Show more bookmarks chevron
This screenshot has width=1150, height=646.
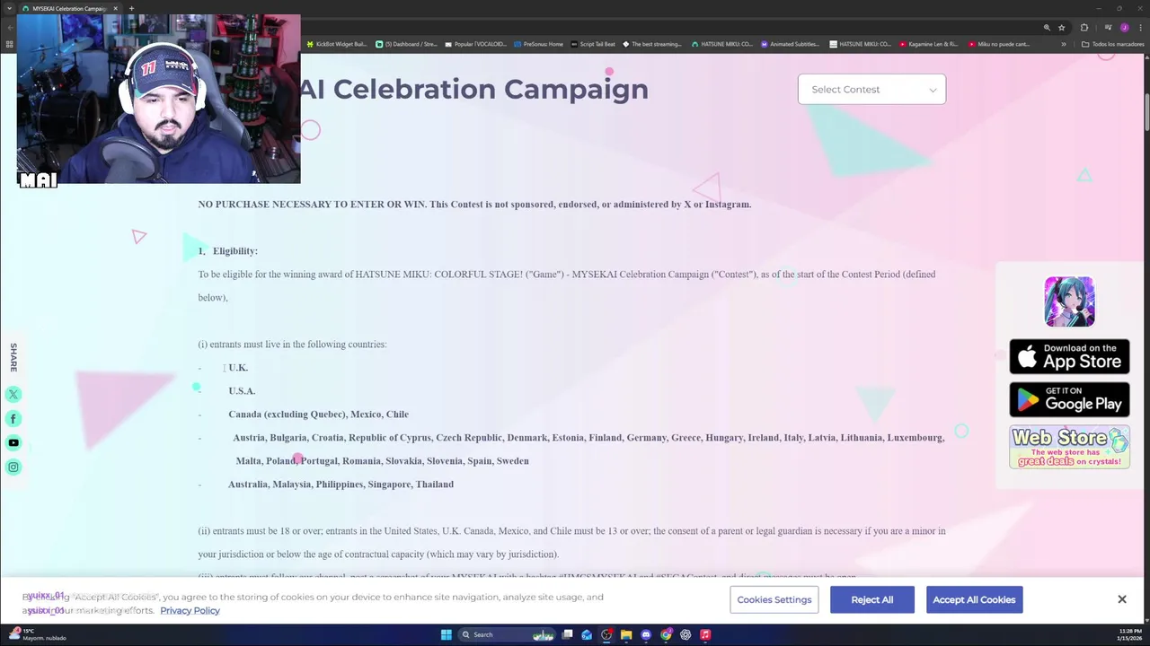(x=1064, y=44)
